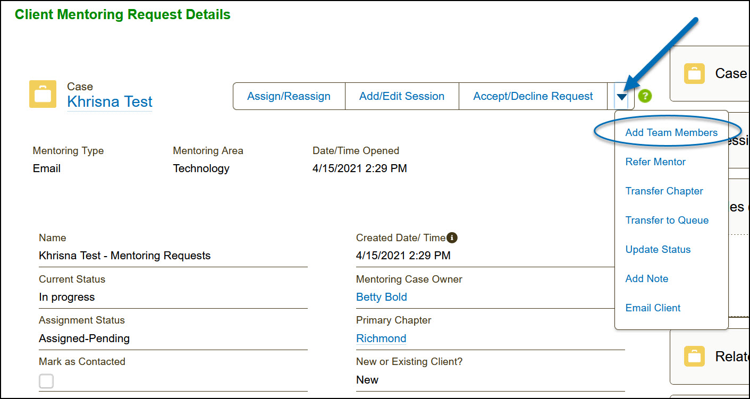
Task: Click Email Client in dropdown list
Action: [653, 308]
